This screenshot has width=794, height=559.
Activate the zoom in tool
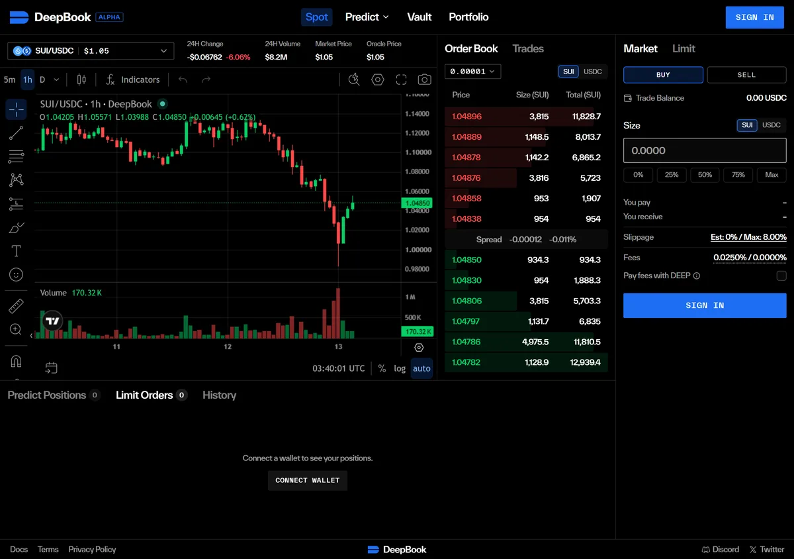[x=16, y=329]
